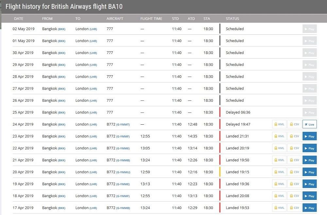Download KML for 23 Apr 2019 flight
This screenshot has width=327, height=215.
point(279,136)
